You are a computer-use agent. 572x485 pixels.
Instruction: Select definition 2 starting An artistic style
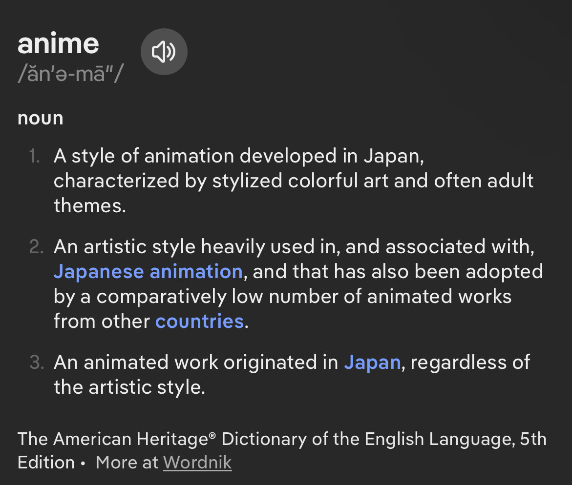point(298,284)
